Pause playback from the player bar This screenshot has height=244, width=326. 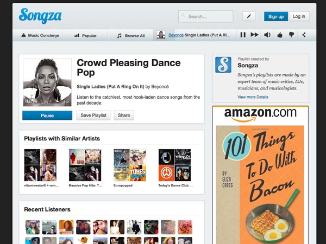[243, 35]
